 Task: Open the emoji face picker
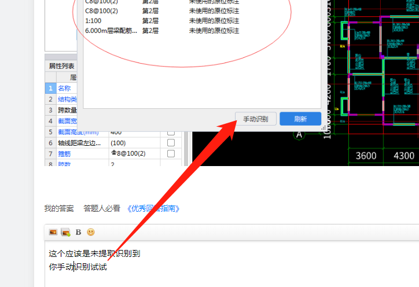click(91, 232)
